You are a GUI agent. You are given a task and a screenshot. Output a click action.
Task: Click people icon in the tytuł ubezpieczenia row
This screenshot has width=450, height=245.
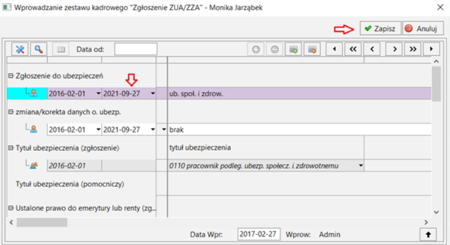point(34,165)
